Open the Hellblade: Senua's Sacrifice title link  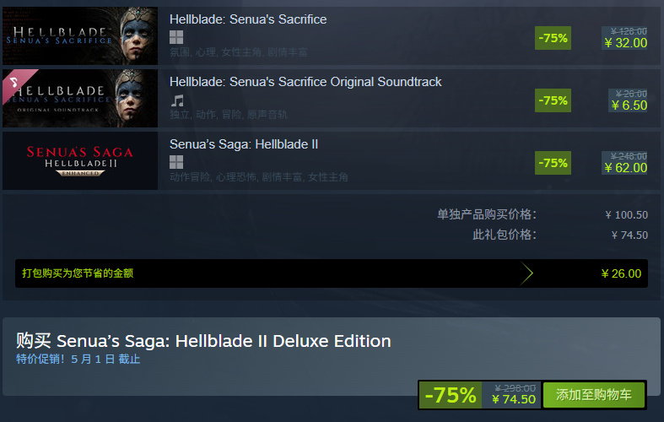(248, 19)
